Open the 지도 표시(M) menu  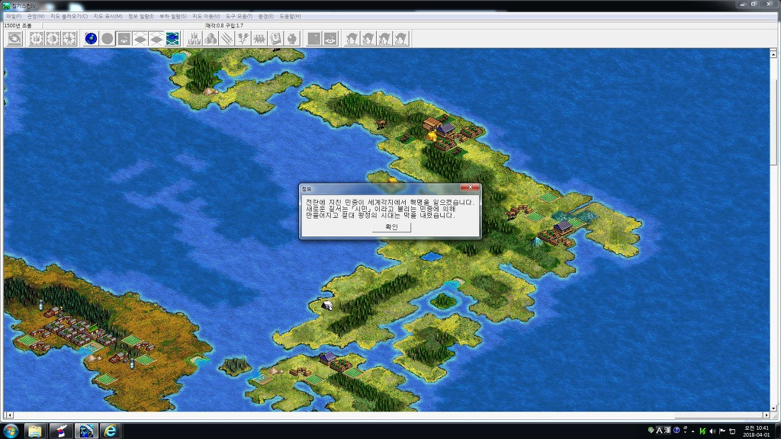pyautogui.click(x=108, y=16)
